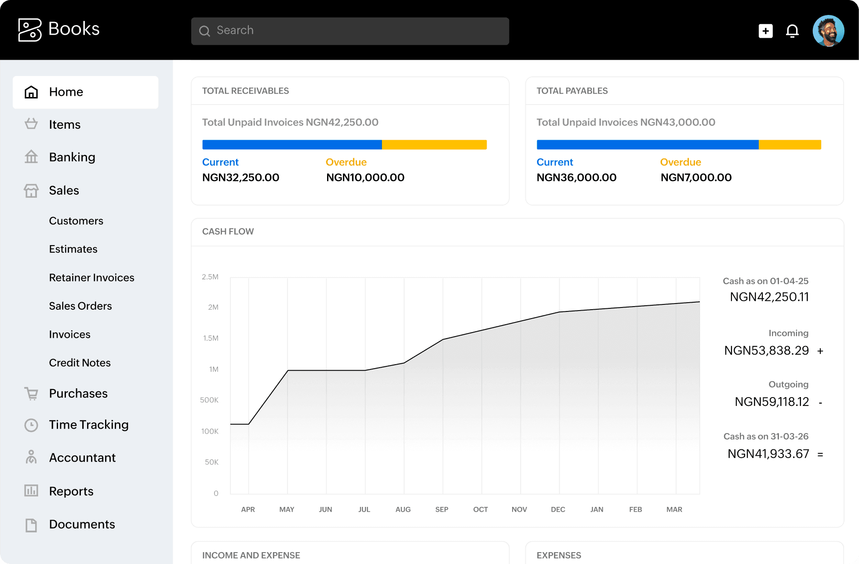Open Invoices page
This screenshot has width=859, height=564.
(69, 334)
